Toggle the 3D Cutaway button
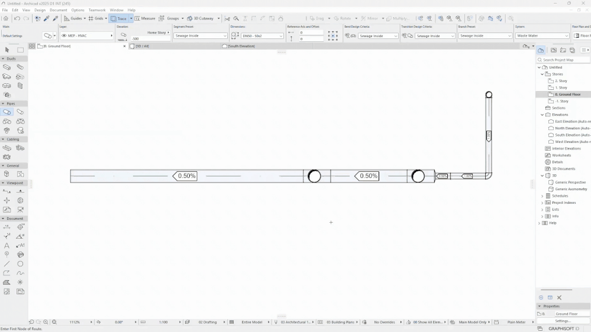Image resolution: width=591 pixels, height=332 pixels. [201, 18]
